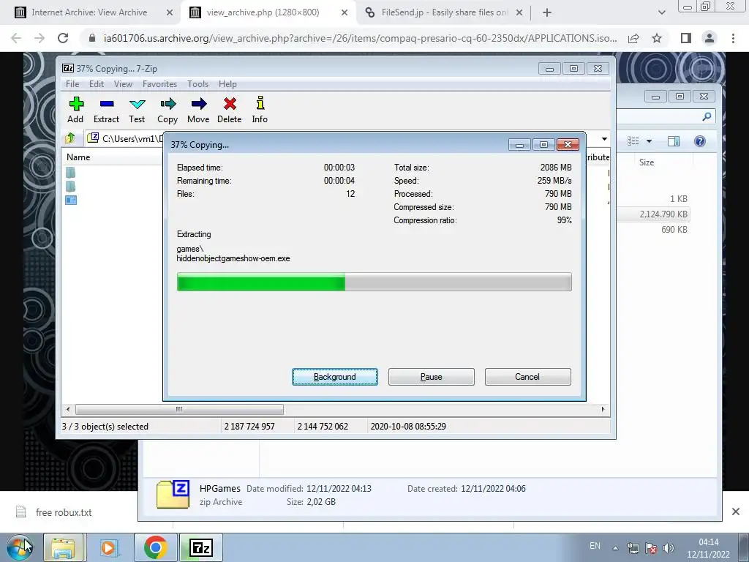The image size is (749, 562).
Task: Switch to Chrome in taskbar
Action: point(155,547)
